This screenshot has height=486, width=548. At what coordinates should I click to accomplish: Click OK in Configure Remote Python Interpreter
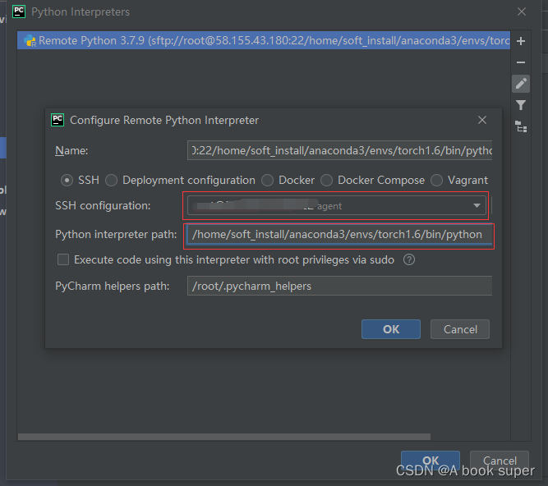pos(391,329)
